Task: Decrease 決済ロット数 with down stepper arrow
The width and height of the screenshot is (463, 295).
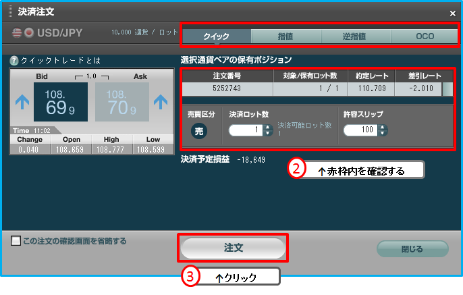Action: pyautogui.click(x=268, y=133)
